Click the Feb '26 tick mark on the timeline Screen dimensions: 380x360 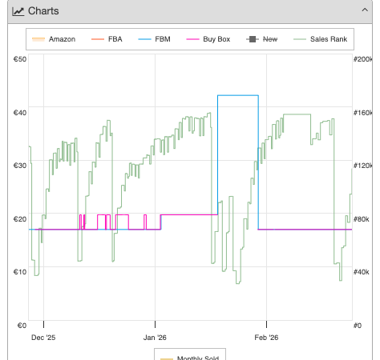(x=266, y=324)
